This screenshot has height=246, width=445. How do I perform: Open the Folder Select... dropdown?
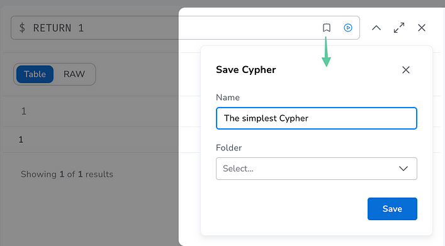pos(317,169)
